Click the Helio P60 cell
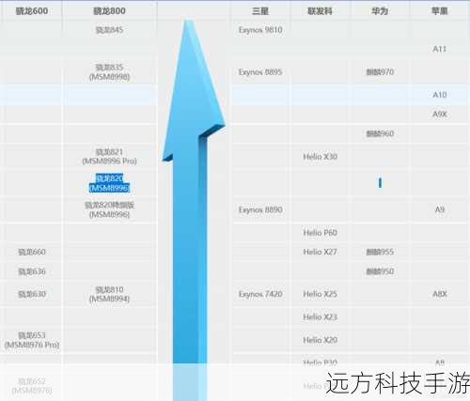Image resolution: width=470 pixels, height=401 pixels. [320, 233]
